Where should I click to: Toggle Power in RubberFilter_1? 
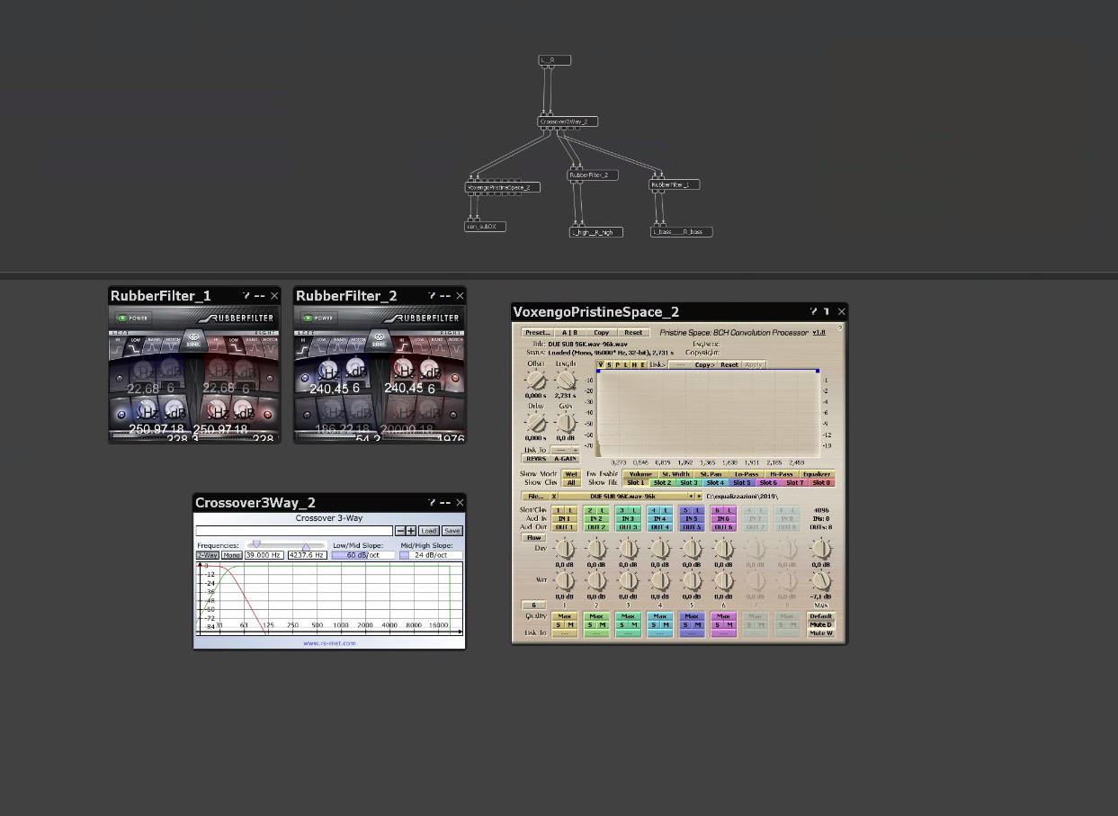pos(134,318)
